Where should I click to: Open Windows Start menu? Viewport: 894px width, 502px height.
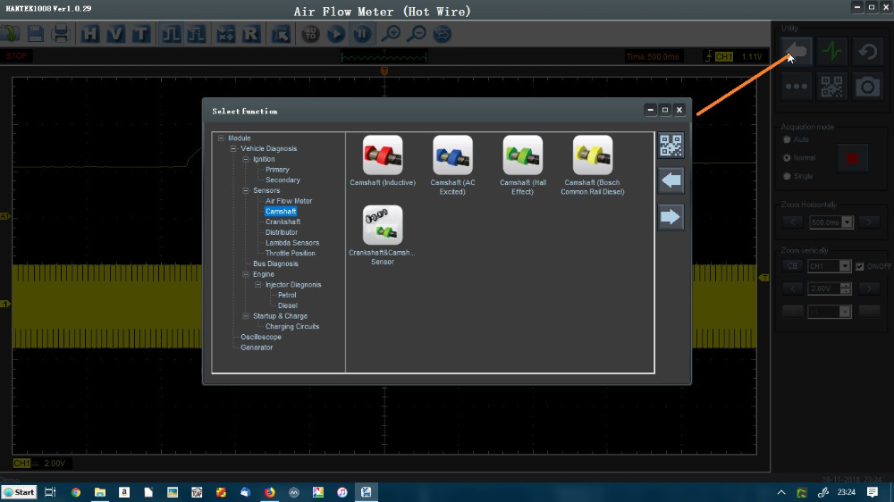coord(19,492)
